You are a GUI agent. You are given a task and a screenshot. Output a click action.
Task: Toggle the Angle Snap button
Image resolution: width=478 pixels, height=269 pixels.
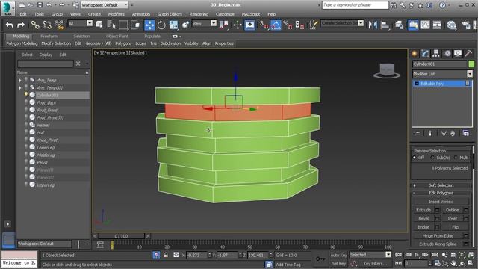click(276, 25)
